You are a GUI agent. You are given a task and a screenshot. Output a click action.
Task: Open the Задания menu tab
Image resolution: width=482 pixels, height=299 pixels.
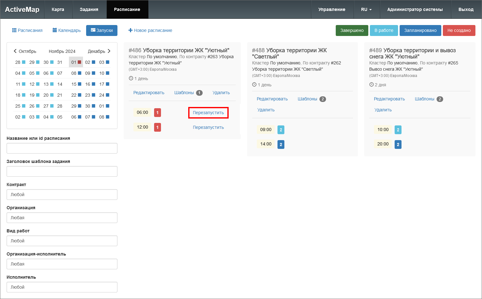pyautogui.click(x=89, y=9)
